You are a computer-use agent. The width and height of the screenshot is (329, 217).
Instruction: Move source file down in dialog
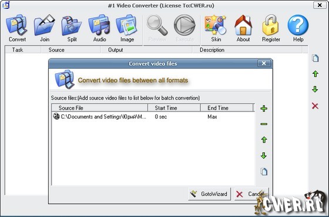coord(264,155)
